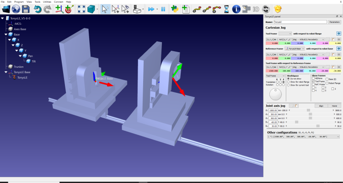Collapse the X axis tree node
Viewport: 343px width, 183px height.
coord(10,40)
